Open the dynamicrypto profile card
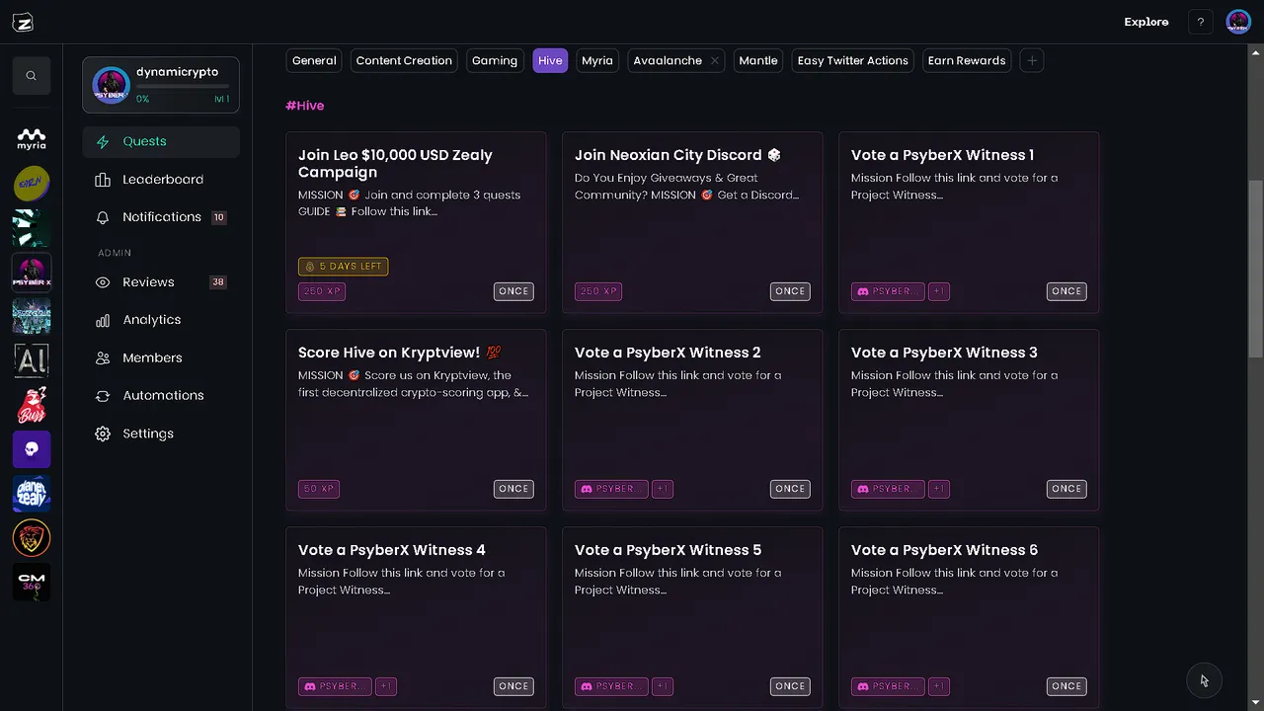 coord(161,85)
